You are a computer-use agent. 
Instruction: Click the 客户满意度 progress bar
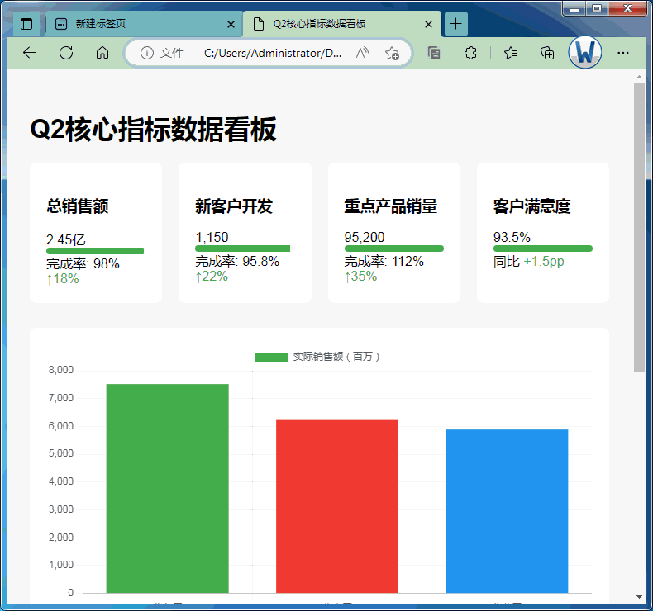coord(542,249)
